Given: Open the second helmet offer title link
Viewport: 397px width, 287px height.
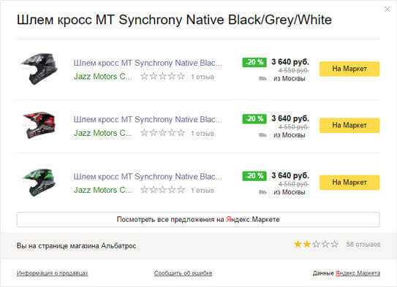Looking at the screenshot, I should [x=148, y=119].
